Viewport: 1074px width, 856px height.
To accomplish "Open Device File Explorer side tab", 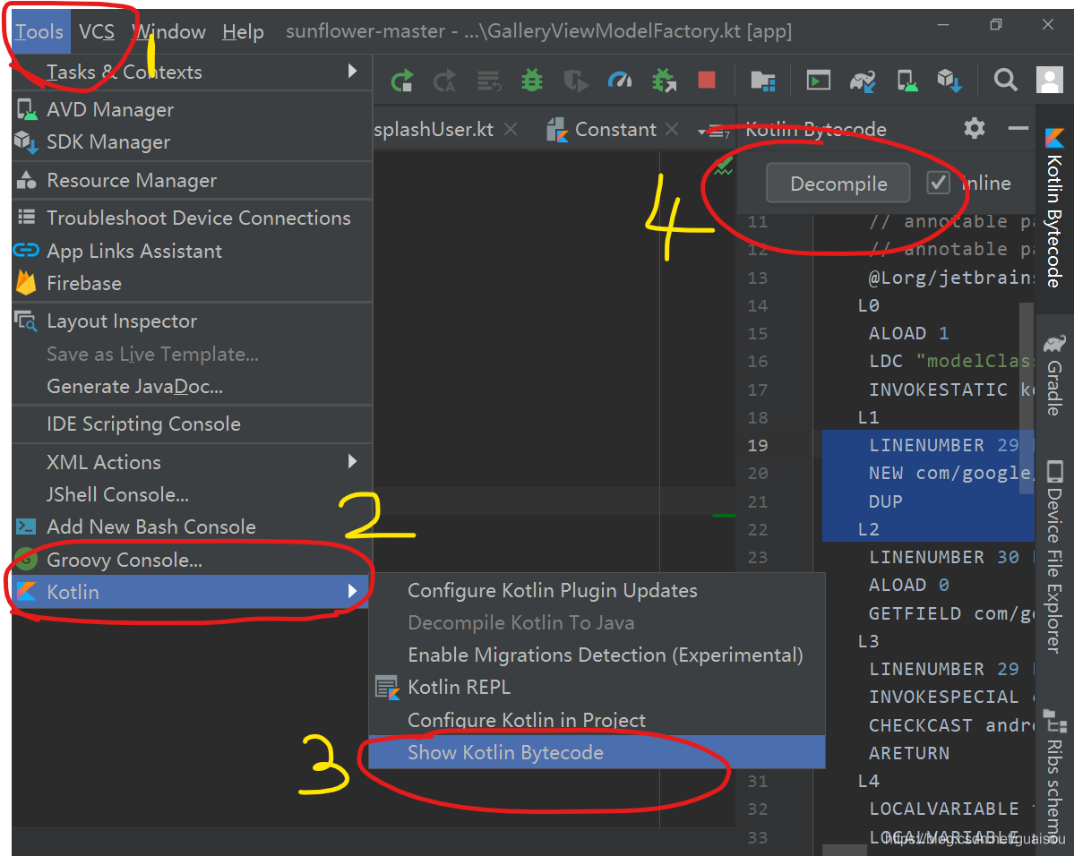I will point(1054,557).
